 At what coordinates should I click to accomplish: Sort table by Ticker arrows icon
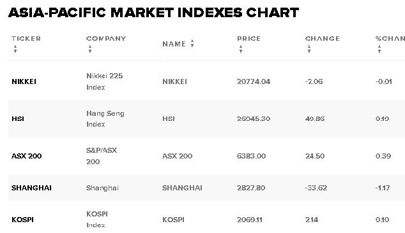click(15, 49)
